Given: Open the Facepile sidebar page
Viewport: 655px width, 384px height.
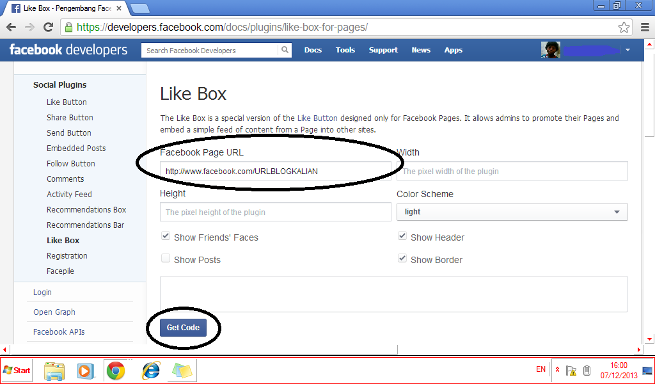Looking at the screenshot, I should point(60,271).
